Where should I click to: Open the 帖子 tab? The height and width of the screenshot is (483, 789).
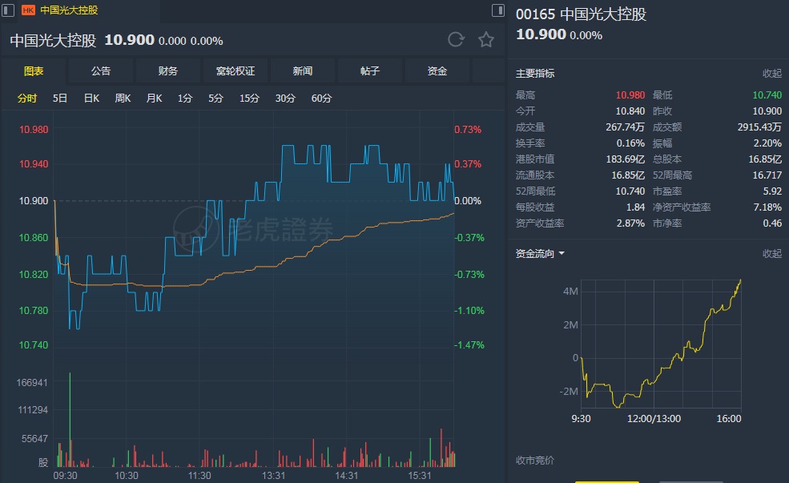pos(370,71)
